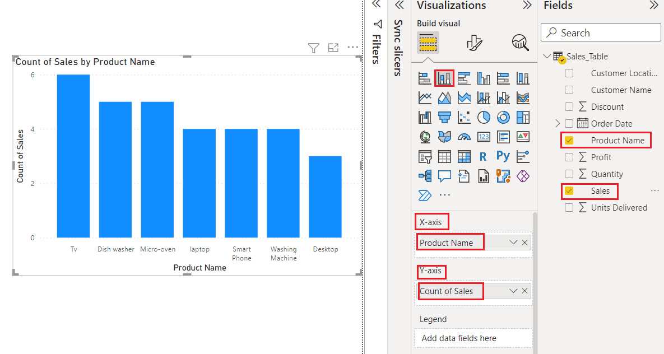The image size is (664, 354).
Task: Select the gauge visualization
Action: click(464, 137)
